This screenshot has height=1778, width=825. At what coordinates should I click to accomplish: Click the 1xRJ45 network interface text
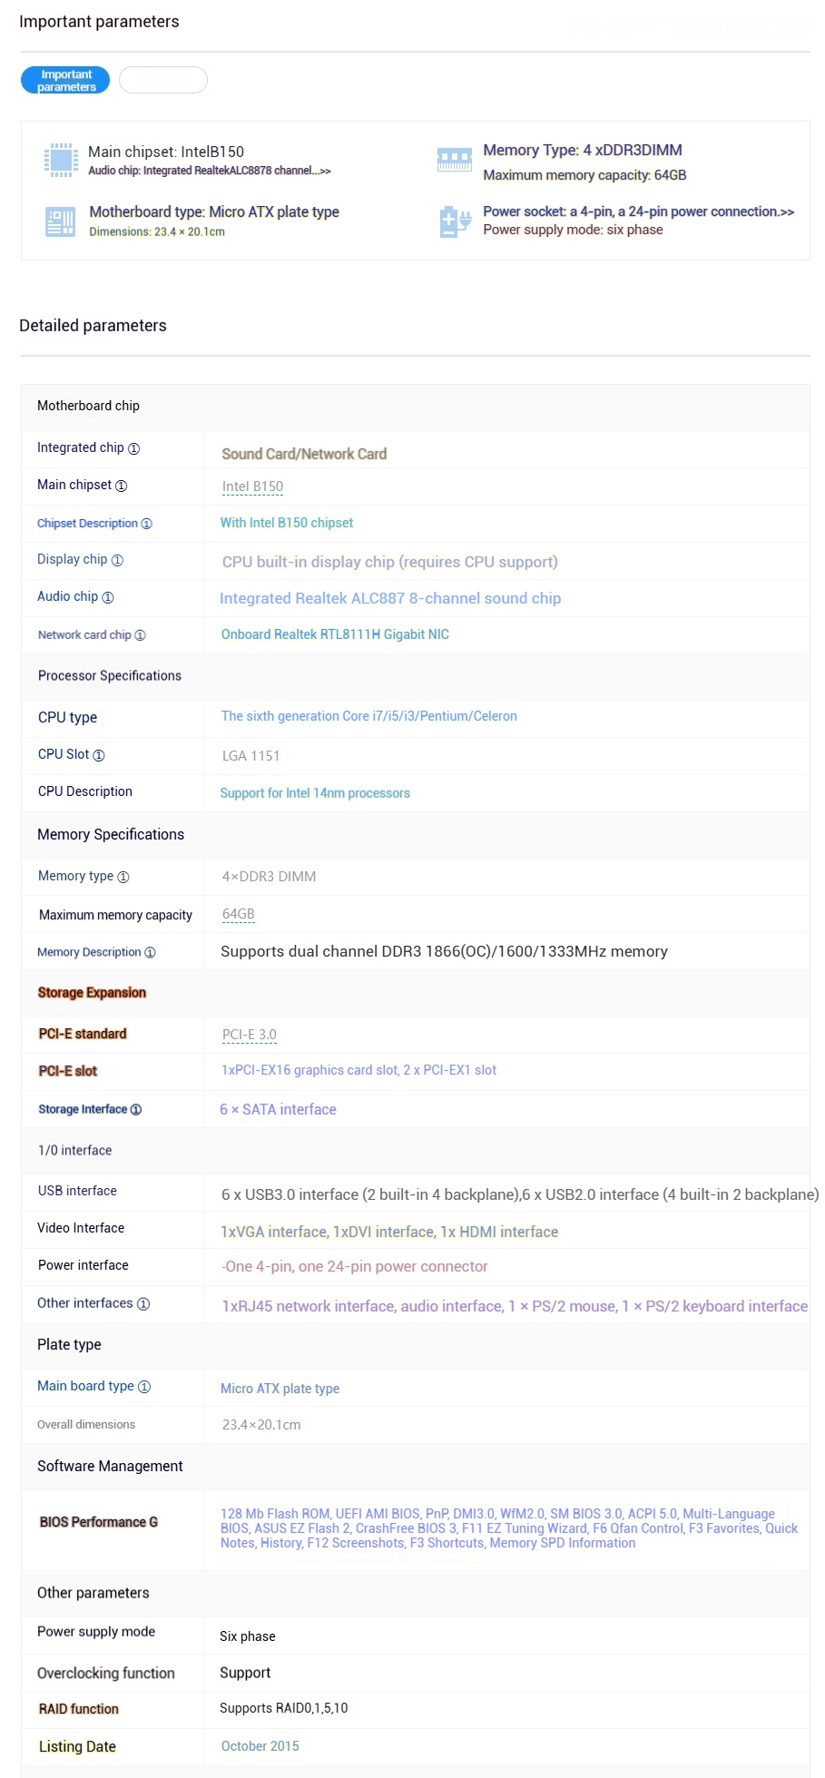click(515, 1306)
